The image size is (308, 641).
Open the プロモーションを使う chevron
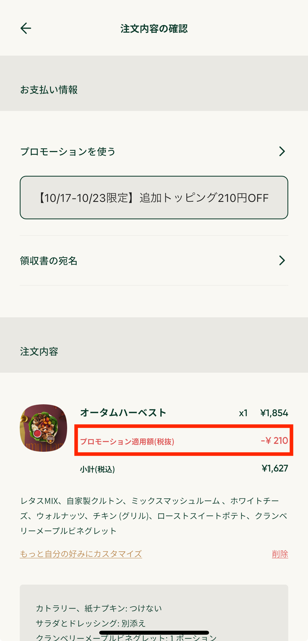coord(282,152)
